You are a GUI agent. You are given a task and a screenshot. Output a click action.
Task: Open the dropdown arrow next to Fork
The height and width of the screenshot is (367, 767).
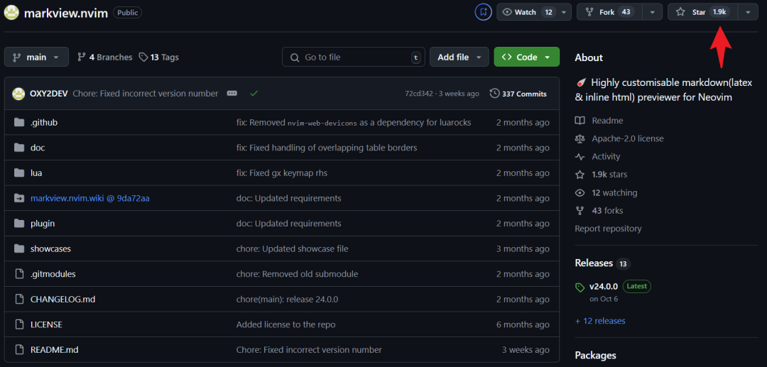point(653,12)
